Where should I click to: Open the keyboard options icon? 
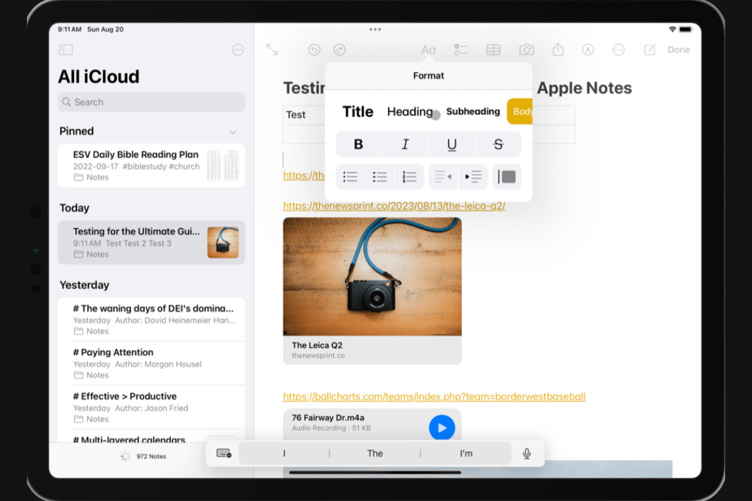tap(224, 453)
